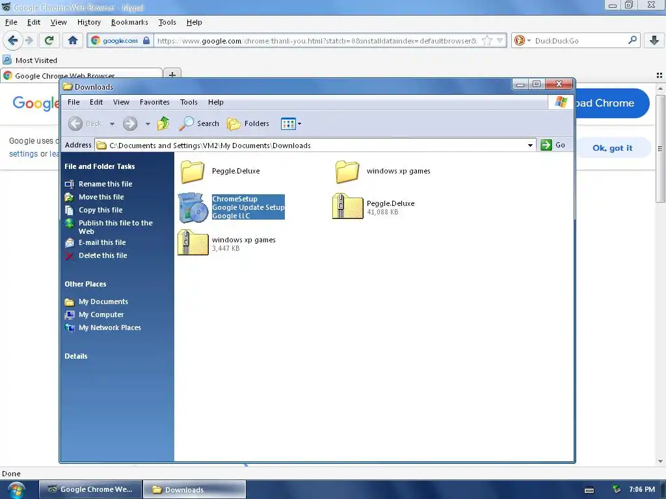This screenshot has height=499, width=666.
Task: Expand the Explorer Address bar dropdown
Action: 530,145
